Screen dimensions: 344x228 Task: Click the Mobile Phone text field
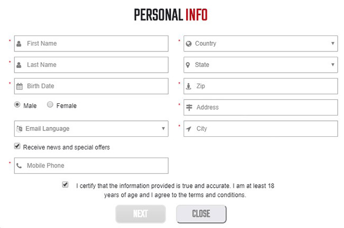tap(95, 165)
